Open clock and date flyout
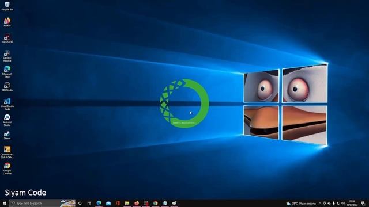 (x=352, y=203)
